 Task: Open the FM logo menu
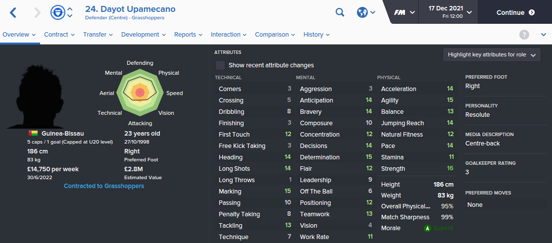[x=404, y=12]
